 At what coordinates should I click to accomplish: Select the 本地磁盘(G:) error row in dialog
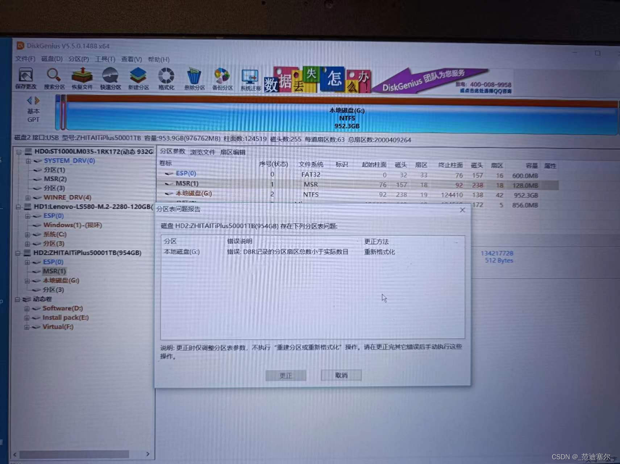(x=312, y=252)
